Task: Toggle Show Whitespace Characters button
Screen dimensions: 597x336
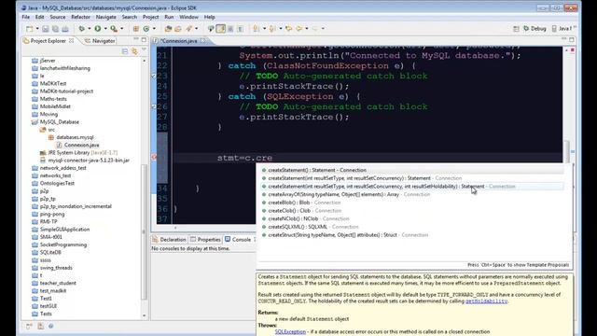Action: tap(241, 29)
